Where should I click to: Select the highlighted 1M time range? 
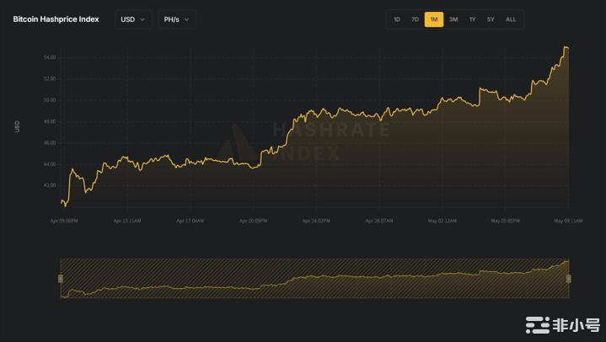point(434,19)
